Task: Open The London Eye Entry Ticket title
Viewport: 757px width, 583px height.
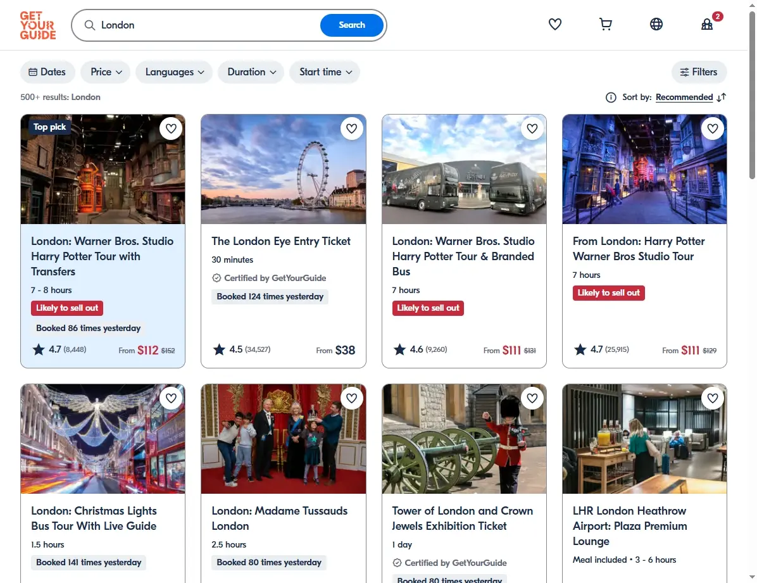Action: coord(281,241)
